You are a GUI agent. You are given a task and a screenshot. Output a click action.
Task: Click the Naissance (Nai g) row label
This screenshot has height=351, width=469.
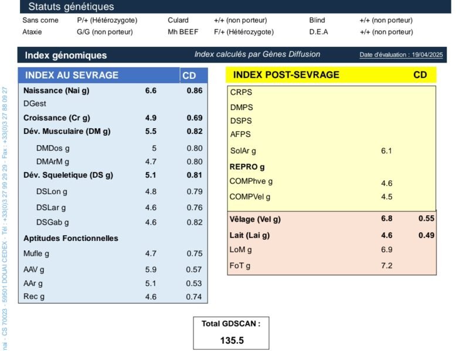point(56,91)
